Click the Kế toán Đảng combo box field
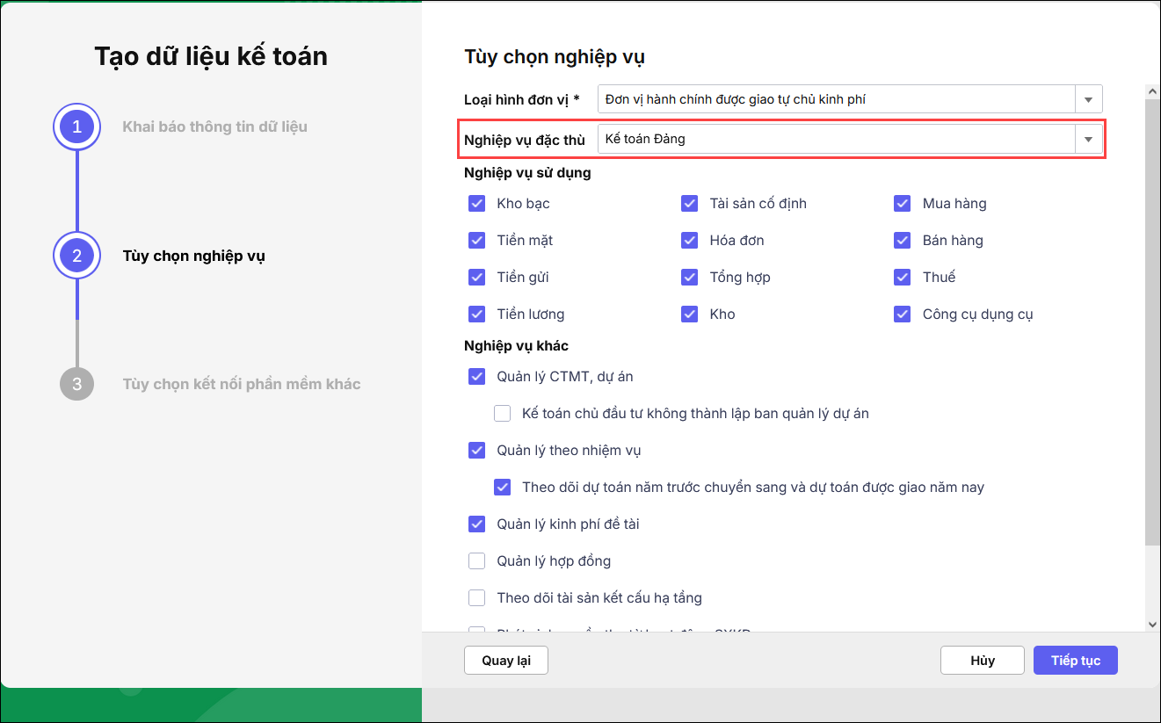Viewport: 1161px width, 723px height. click(x=835, y=139)
